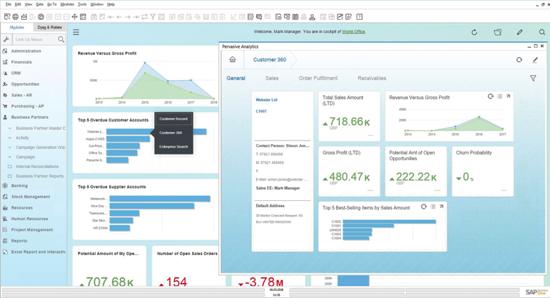Image resolution: width=550 pixels, height=298 pixels.
Task: Open the cockpit hamburger menu
Action: point(76,32)
